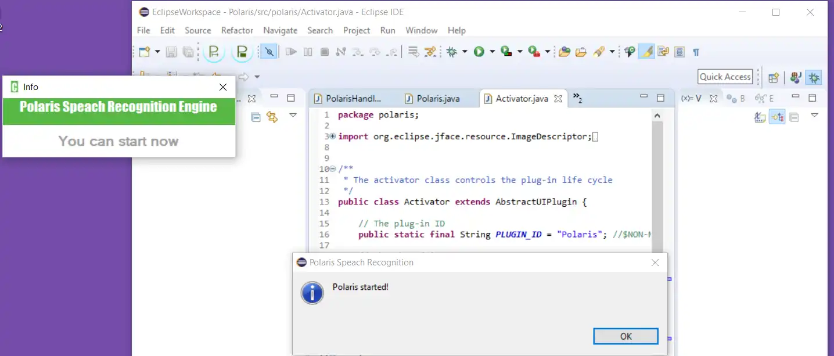Open the Project menu
The image size is (834, 356).
click(357, 30)
